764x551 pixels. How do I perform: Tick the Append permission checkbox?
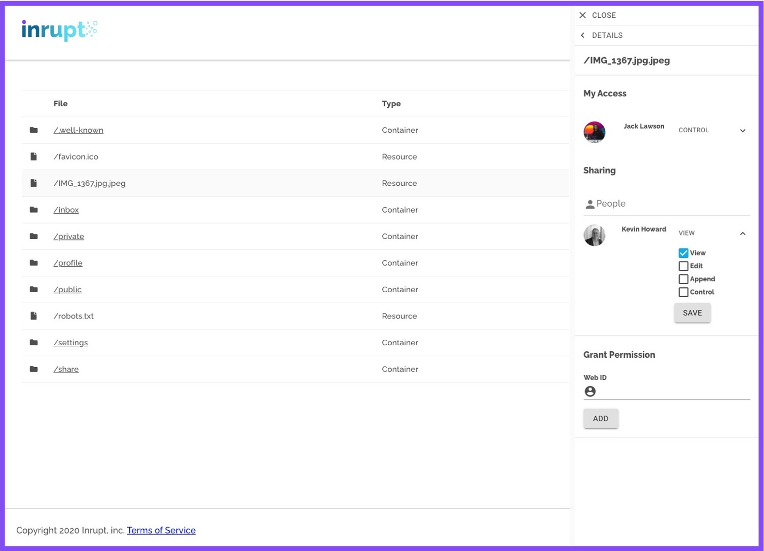683,279
